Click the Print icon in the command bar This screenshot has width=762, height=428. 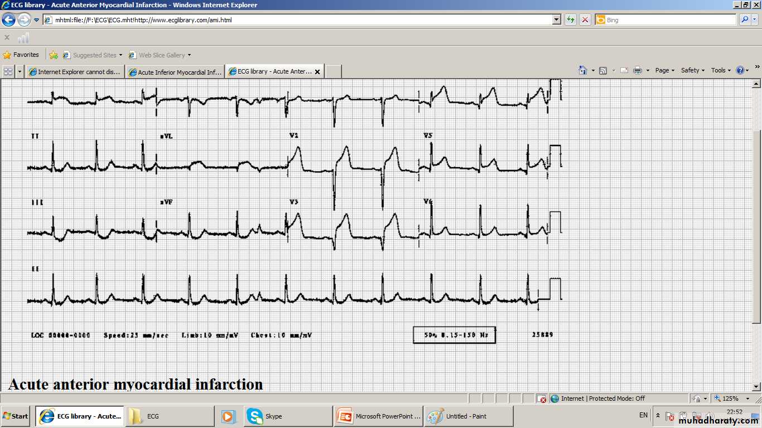[638, 70]
